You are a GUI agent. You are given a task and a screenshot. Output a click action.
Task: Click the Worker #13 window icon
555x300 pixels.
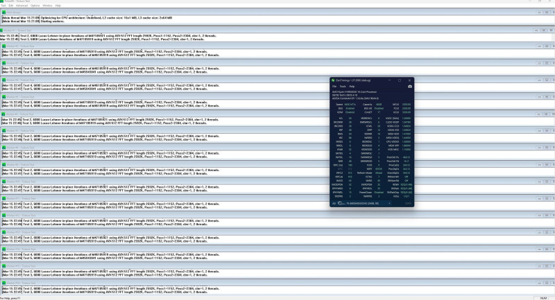coord(4,233)
